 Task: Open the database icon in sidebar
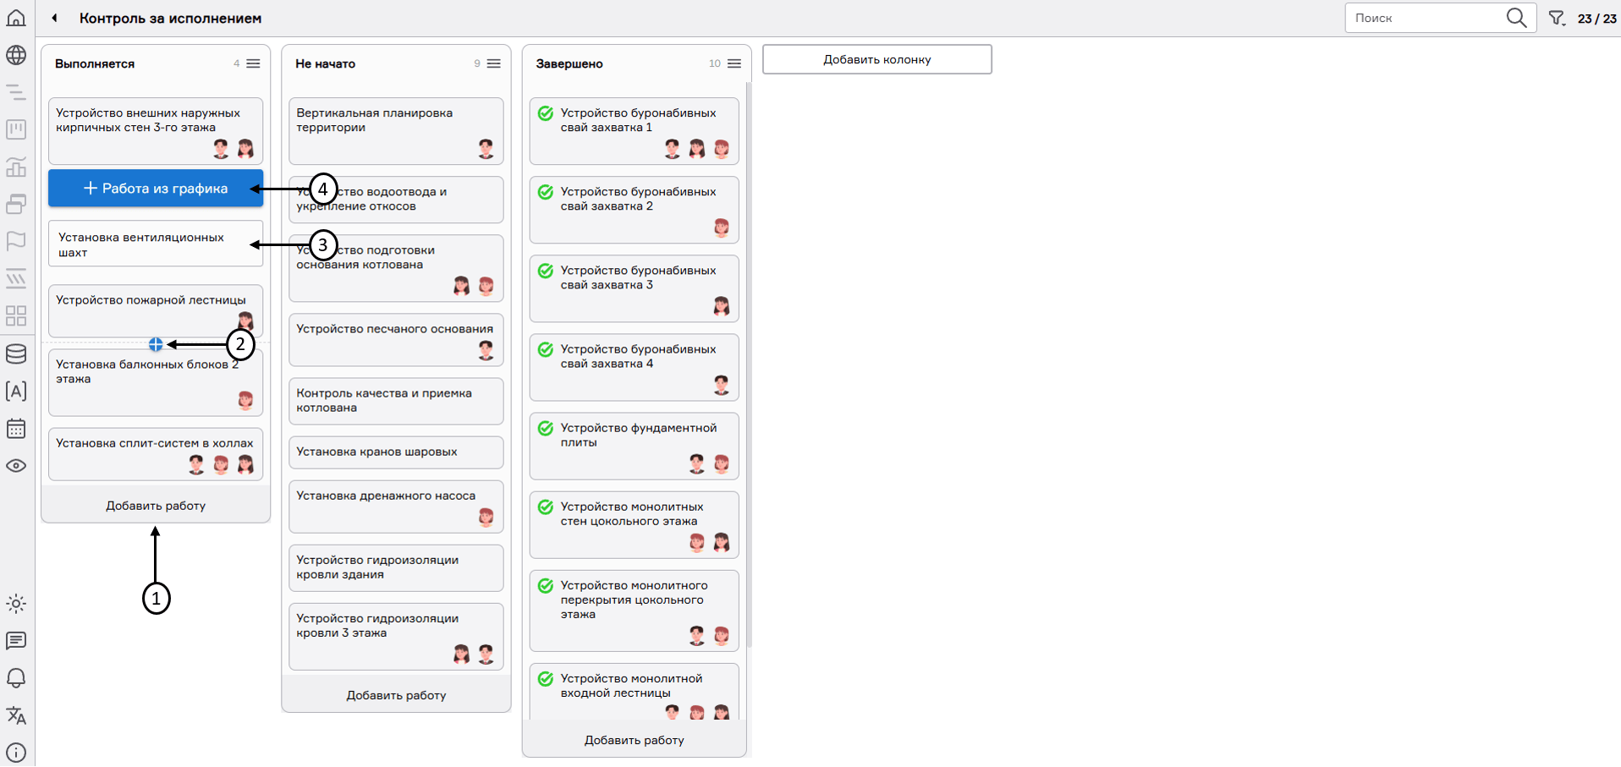(16, 353)
